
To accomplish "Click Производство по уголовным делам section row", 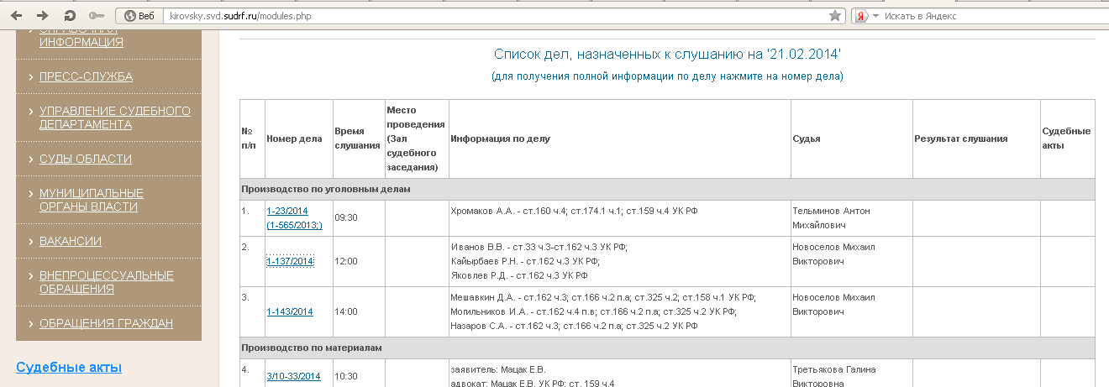I will pos(667,189).
